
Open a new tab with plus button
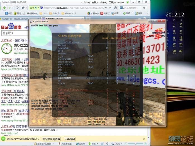[x=88, y=19]
